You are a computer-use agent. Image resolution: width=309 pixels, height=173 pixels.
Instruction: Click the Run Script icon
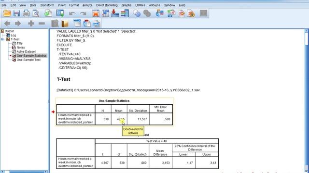[x=191, y=13]
